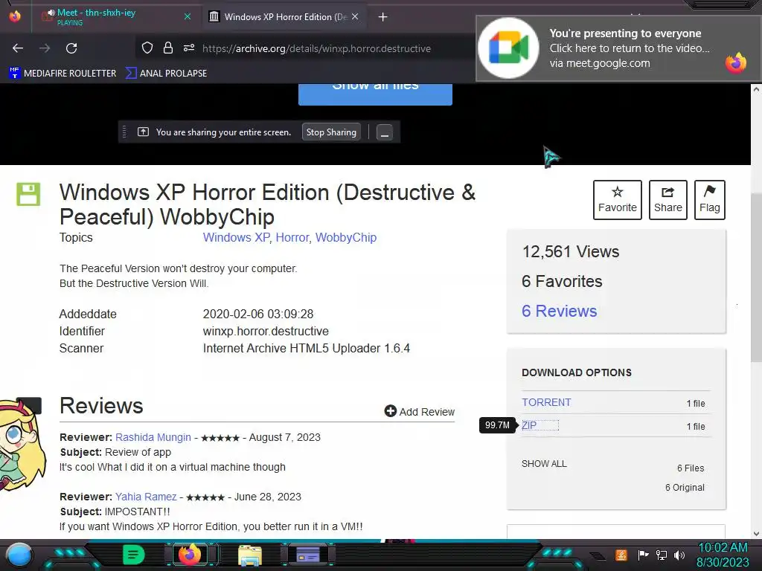
Task: Switch to the Windows XP Horror Edition tab
Action: 284,17
